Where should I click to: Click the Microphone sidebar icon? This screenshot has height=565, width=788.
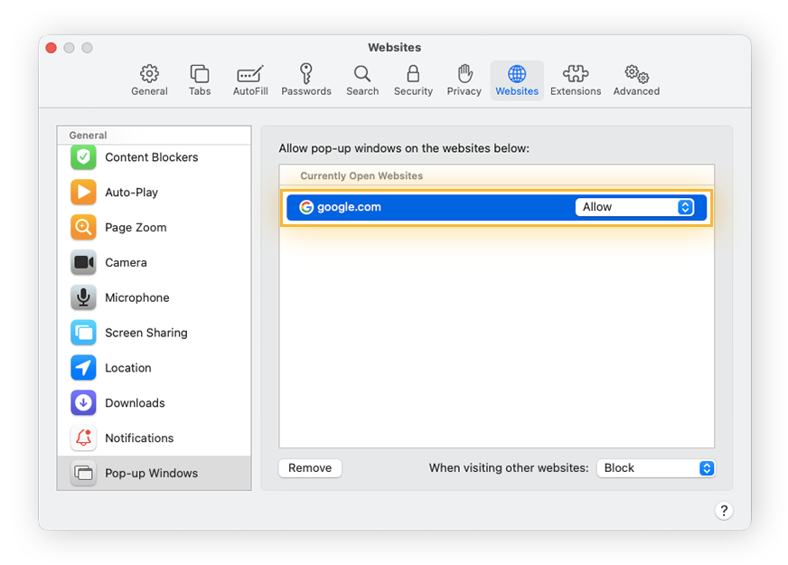click(83, 297)
